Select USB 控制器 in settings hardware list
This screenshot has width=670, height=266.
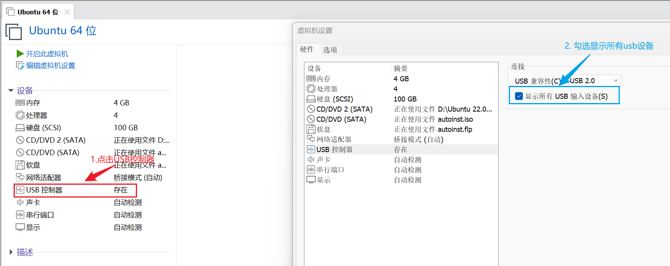tap(401, 149)
